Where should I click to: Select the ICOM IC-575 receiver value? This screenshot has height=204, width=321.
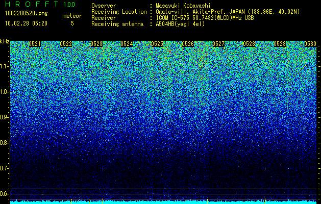[x=205, y=18]
